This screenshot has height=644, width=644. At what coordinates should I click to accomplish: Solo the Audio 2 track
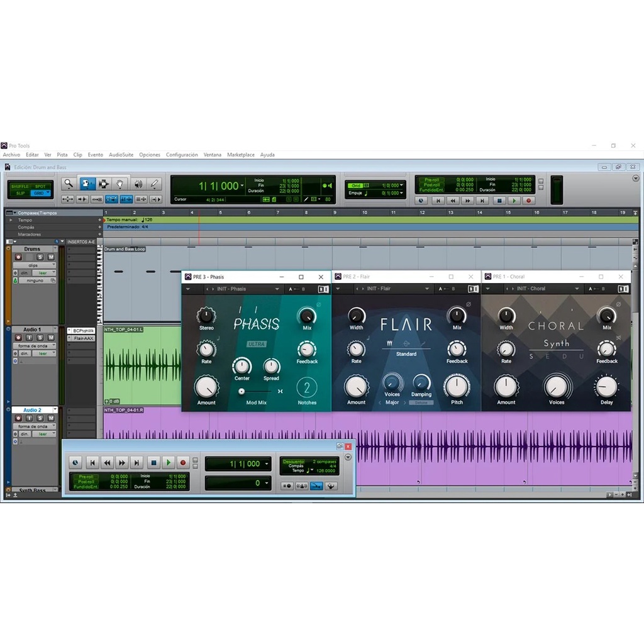[40, 418]
